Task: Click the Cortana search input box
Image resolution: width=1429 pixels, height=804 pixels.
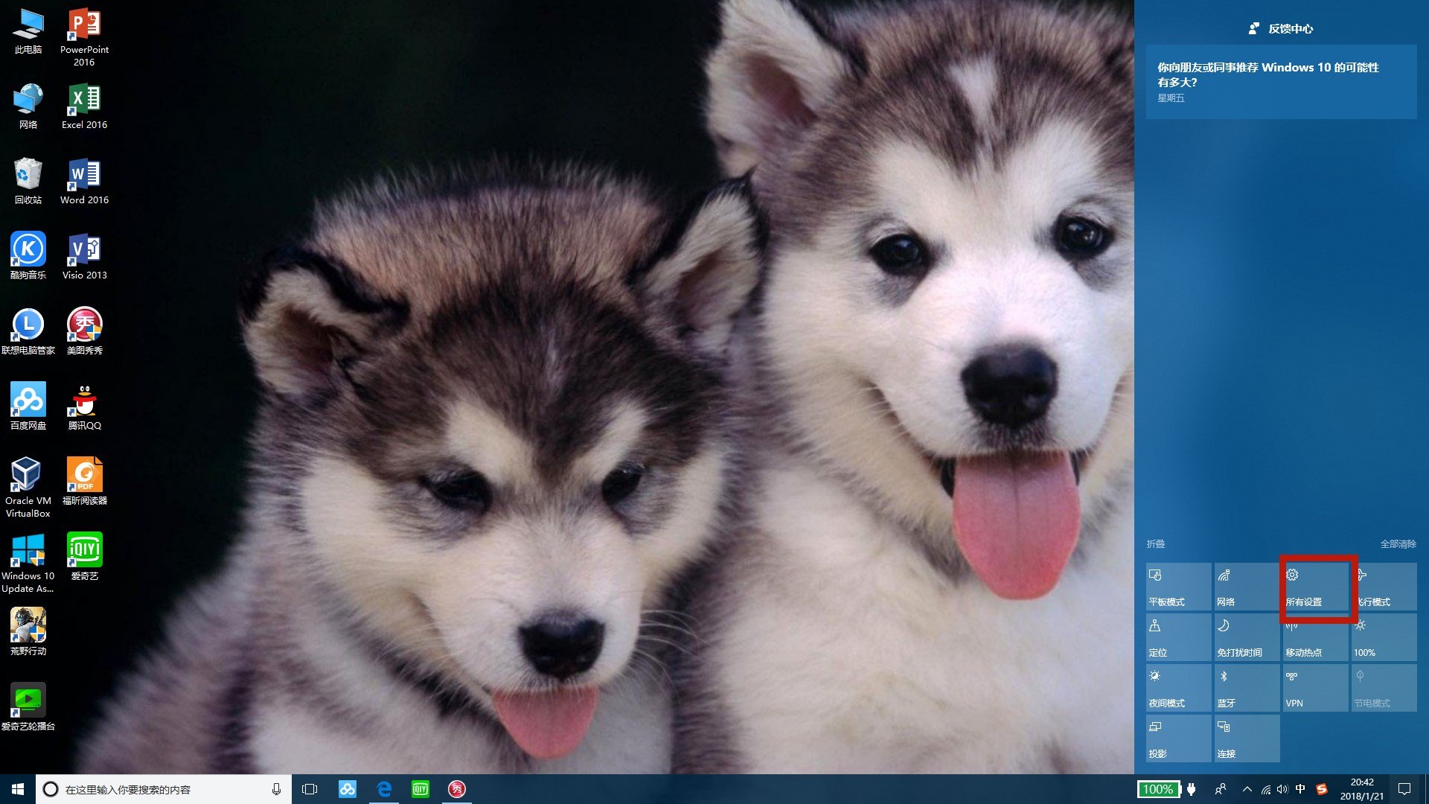Action: (149, 789)
